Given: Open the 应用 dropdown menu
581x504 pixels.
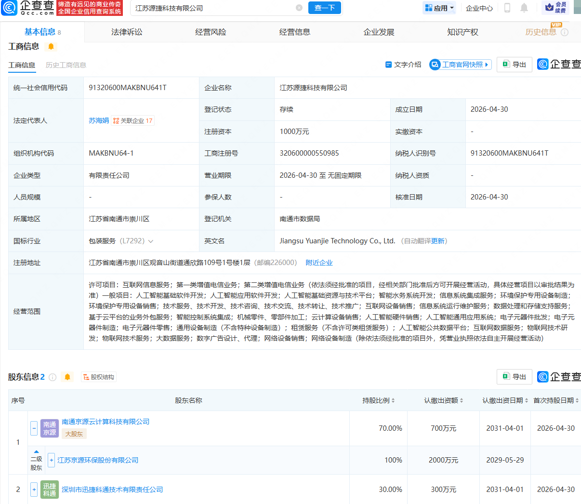Looking at the screenshot, I should [439, 8].
